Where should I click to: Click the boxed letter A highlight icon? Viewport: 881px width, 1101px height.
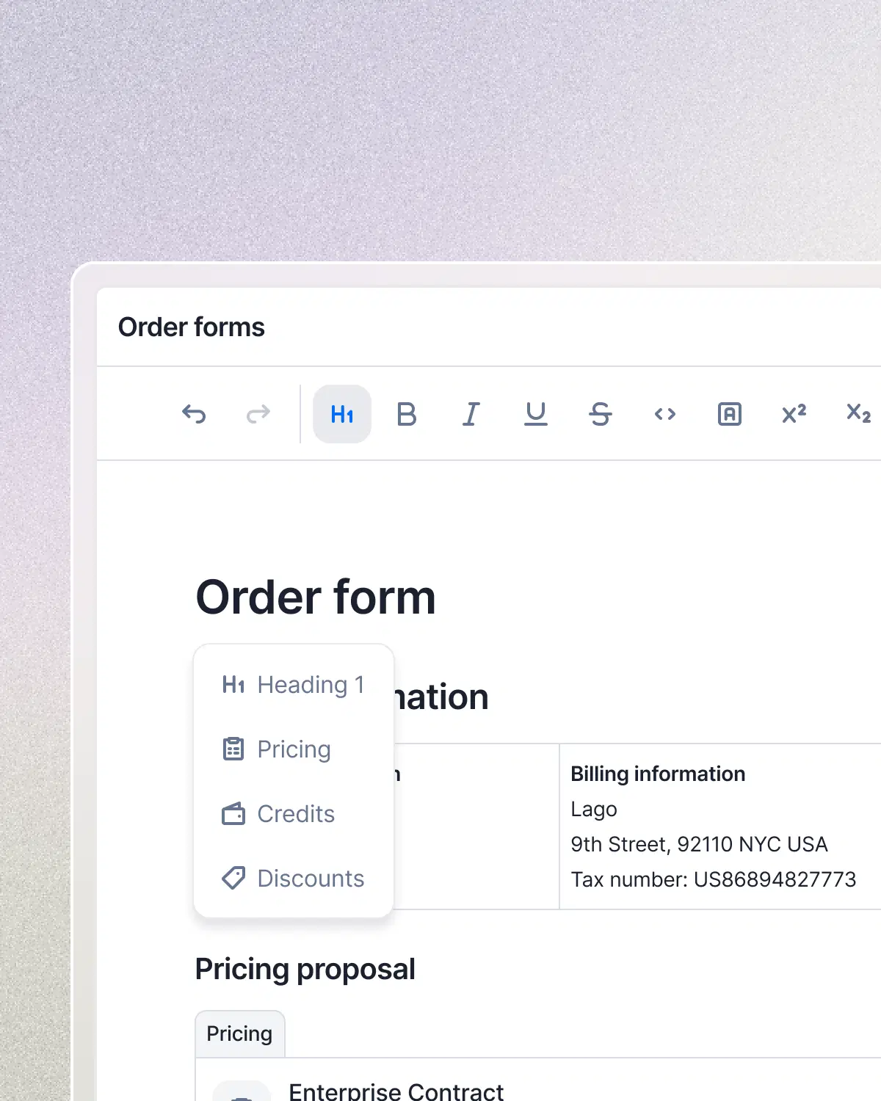tap(730, 414)
